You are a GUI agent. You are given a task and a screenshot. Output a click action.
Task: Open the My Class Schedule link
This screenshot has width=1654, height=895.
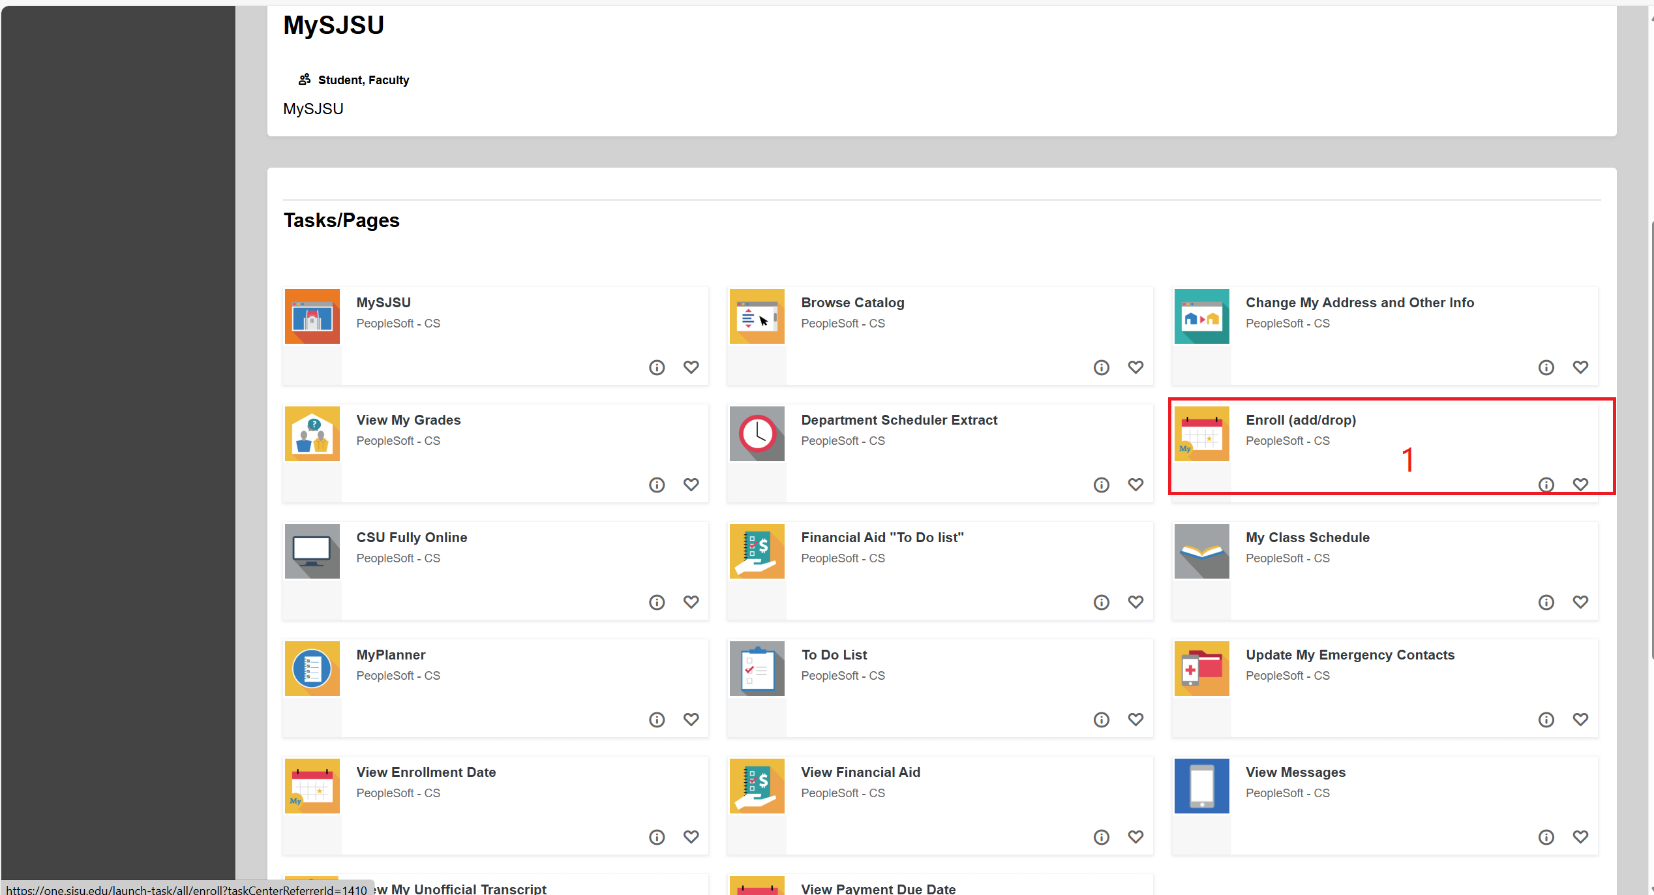tap(1307, 538)
